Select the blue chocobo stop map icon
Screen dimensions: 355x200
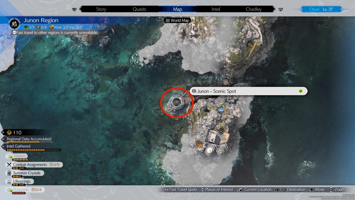tap(220, 110)
